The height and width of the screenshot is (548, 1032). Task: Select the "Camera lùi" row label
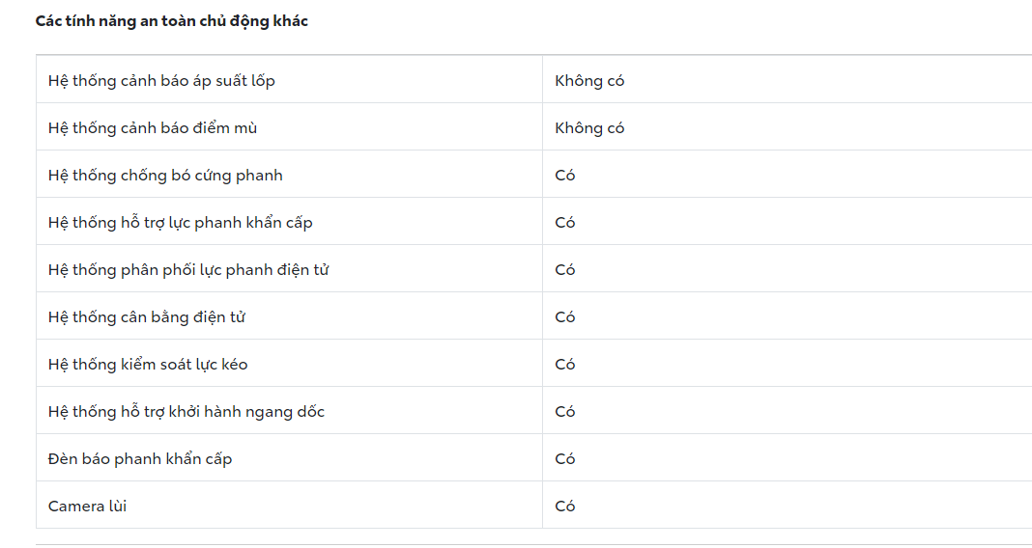[88, 507]
